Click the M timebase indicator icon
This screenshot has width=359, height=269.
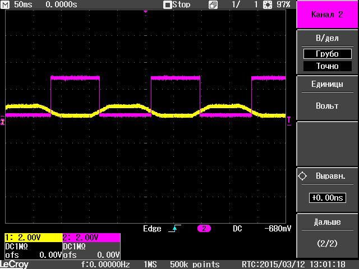[x=5, y=4]
